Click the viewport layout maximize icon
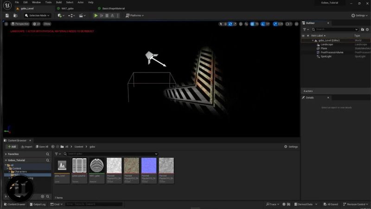This screenshot has width=371, height=209. coord(296,24)
